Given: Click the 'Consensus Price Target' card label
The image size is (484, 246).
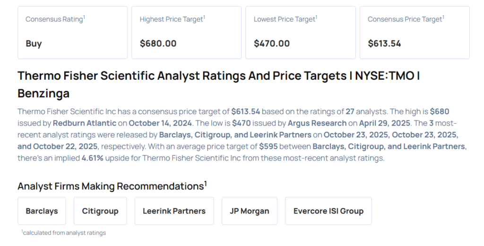Looking at the screenshot, I should coord(405,19).
